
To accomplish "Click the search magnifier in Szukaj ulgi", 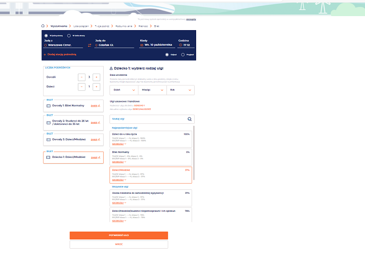I will pos(189,119).
